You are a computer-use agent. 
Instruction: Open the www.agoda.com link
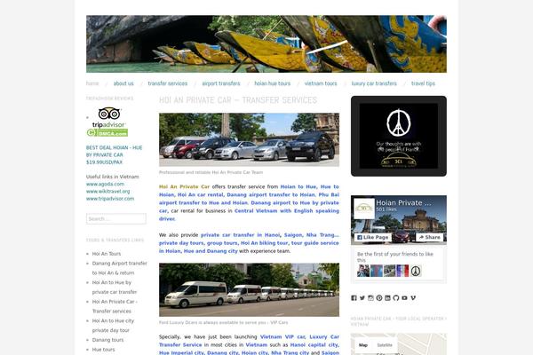tap(105, 184)
